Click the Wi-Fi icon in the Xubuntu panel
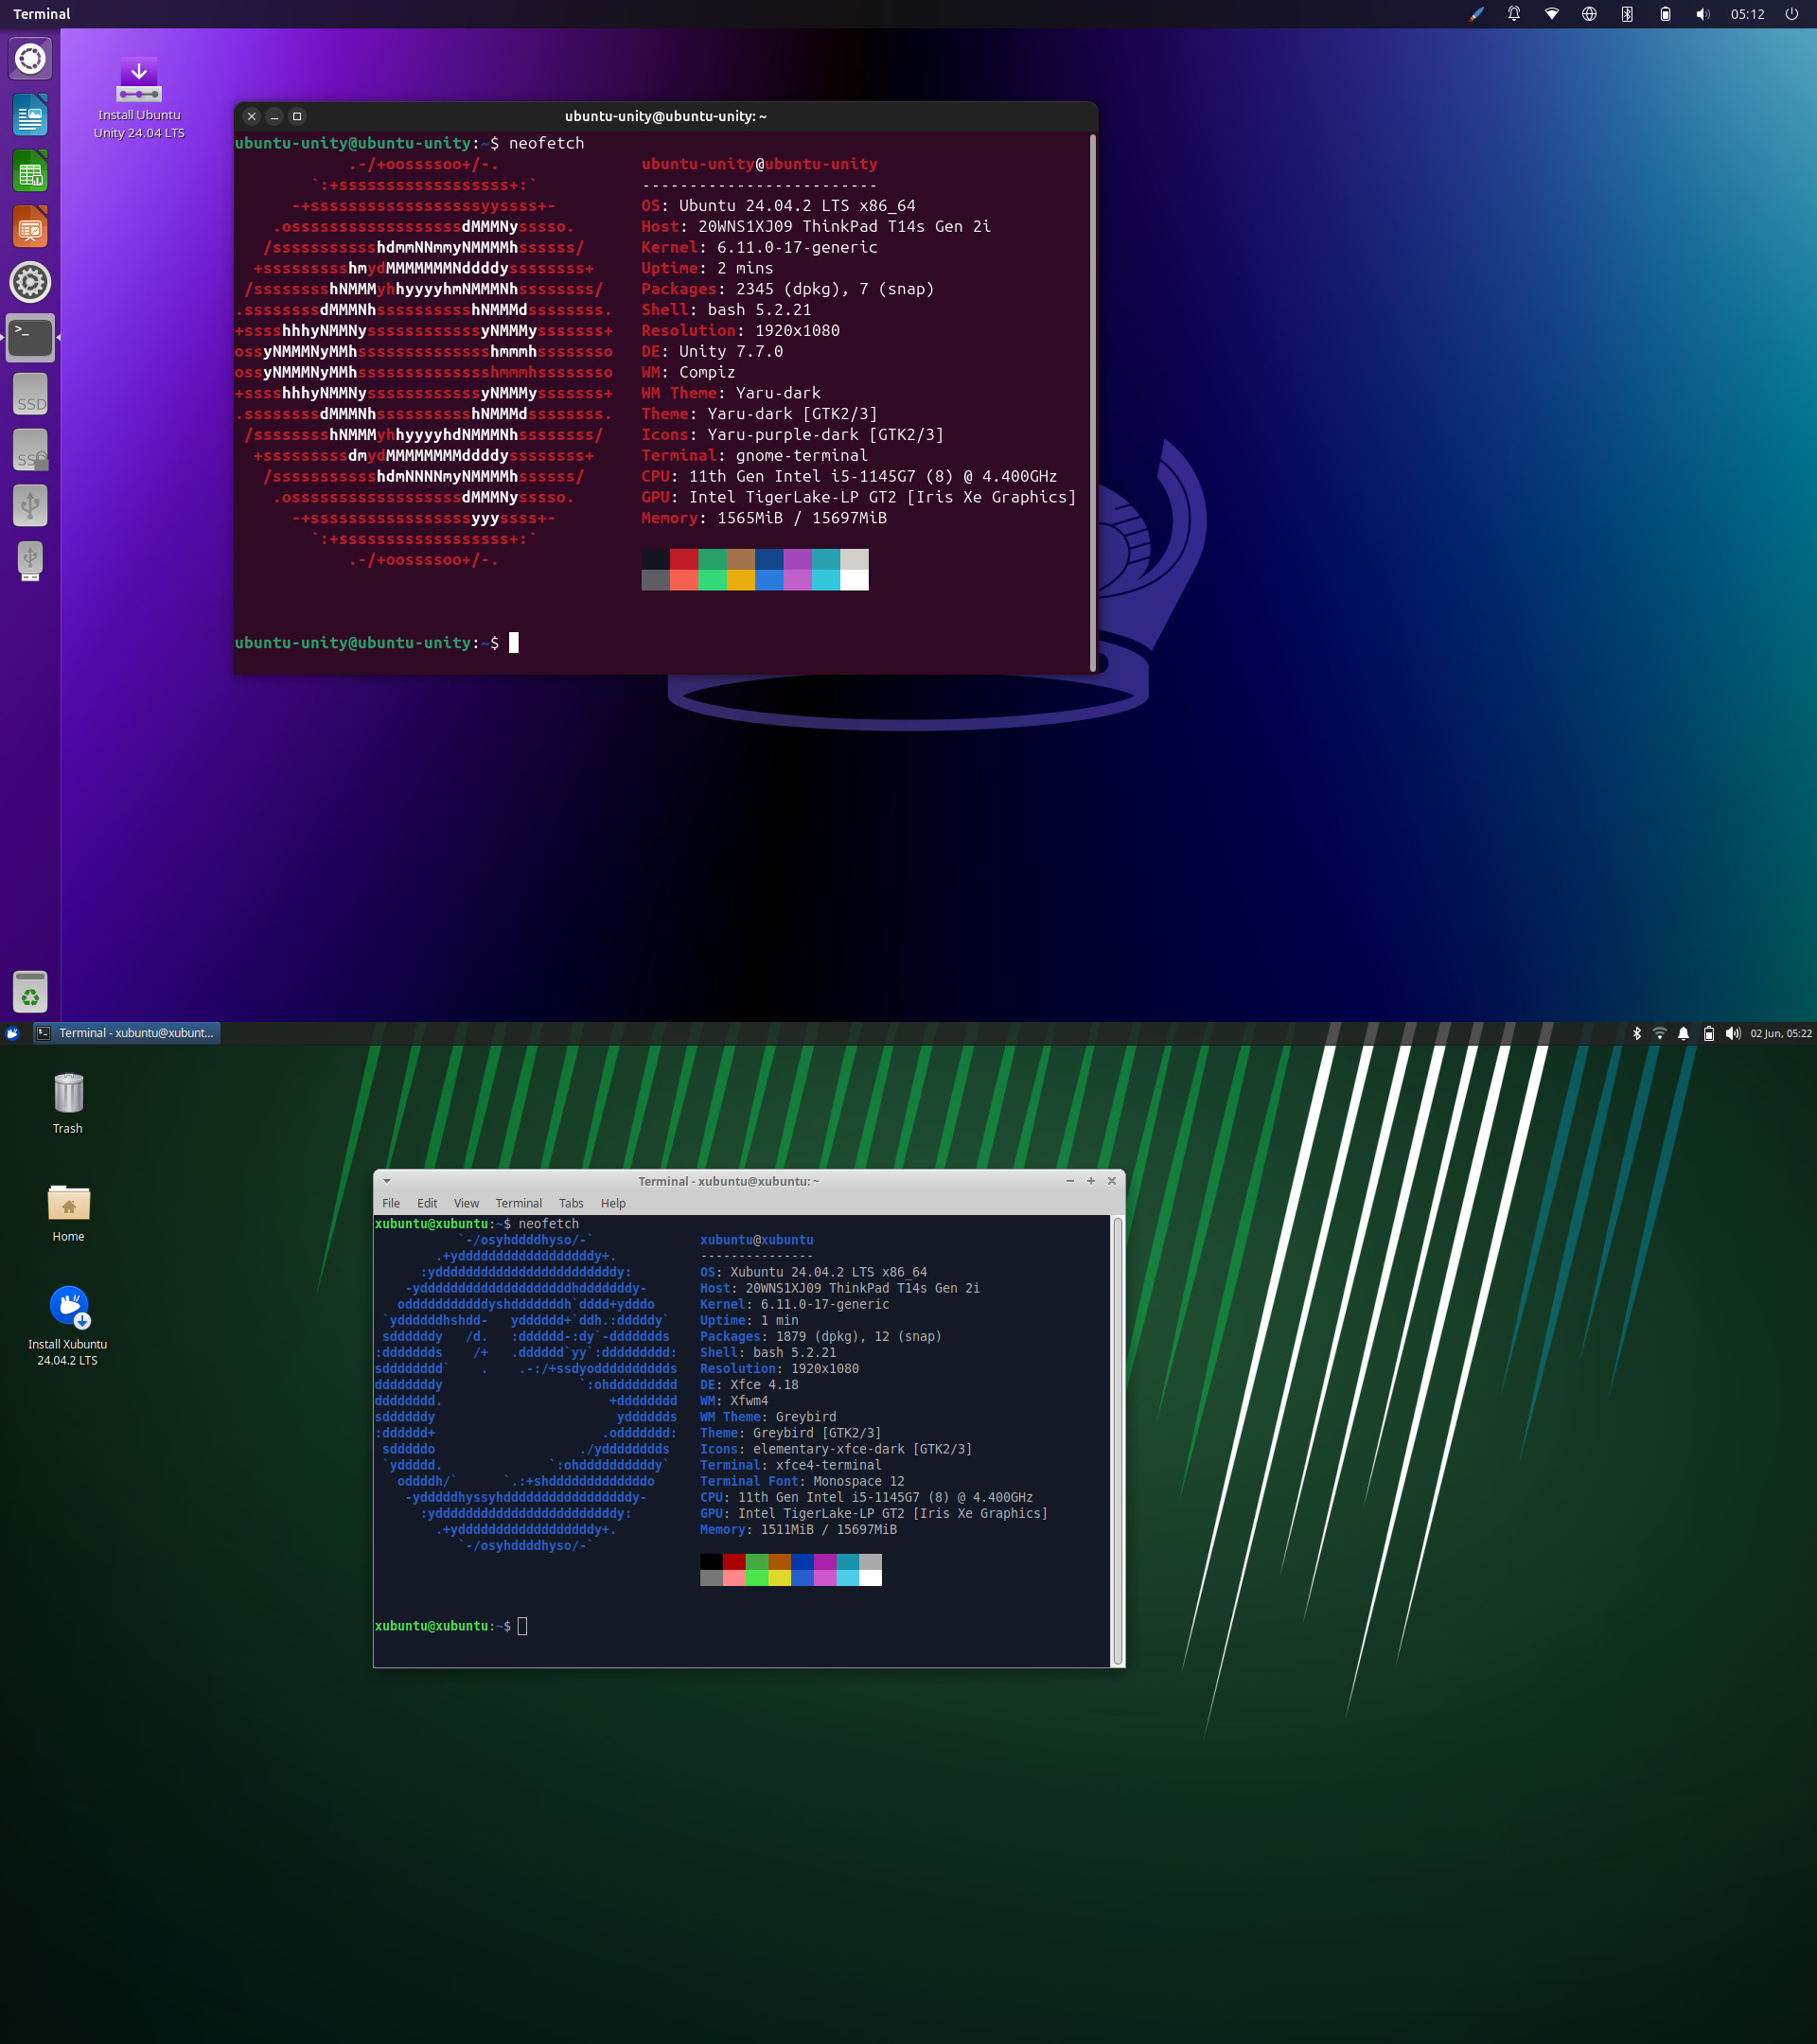 coord(1660,1033)
